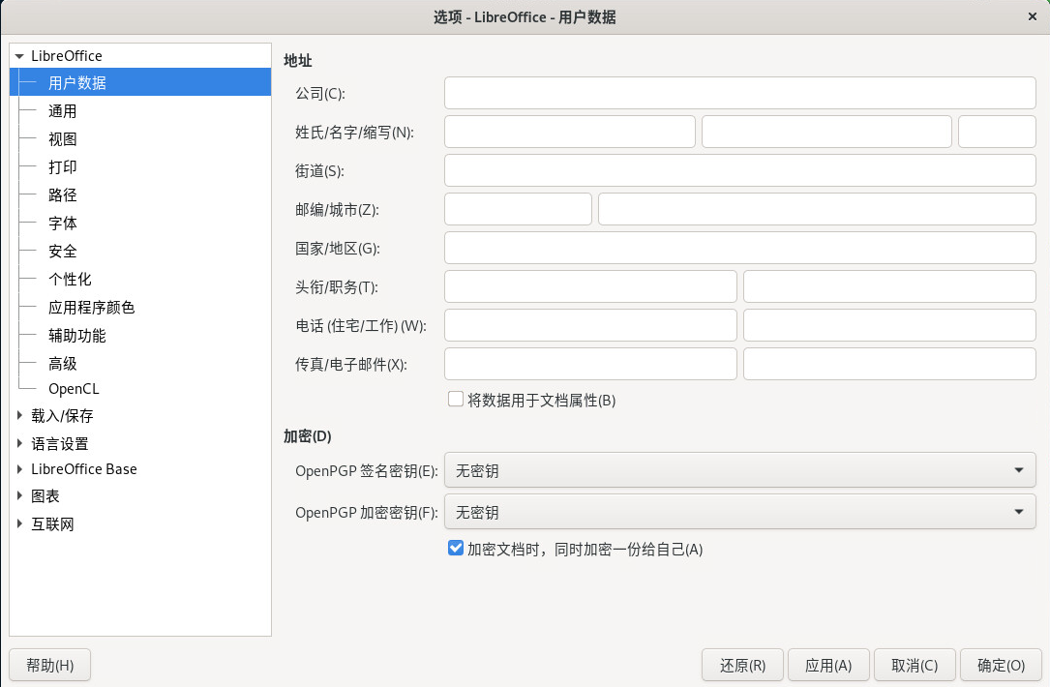The image size is (1050, 687).
Task: Click the 住宅 home phone field
Action: coord(590,325)
